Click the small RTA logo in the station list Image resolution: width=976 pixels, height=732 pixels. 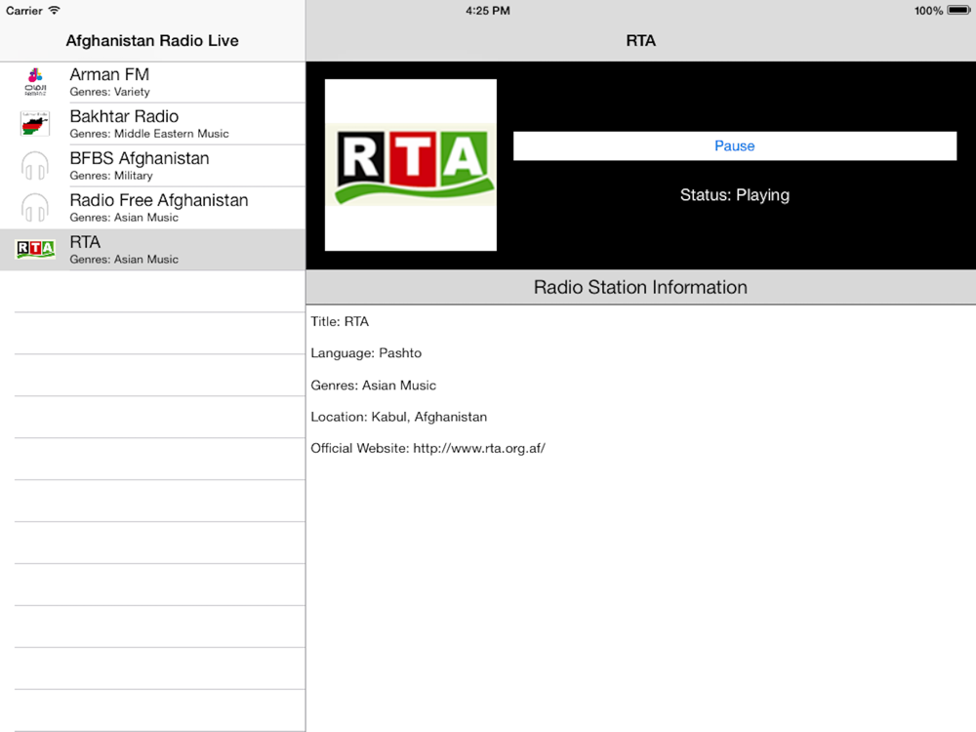pyautogui.click(x=35, y=249)
